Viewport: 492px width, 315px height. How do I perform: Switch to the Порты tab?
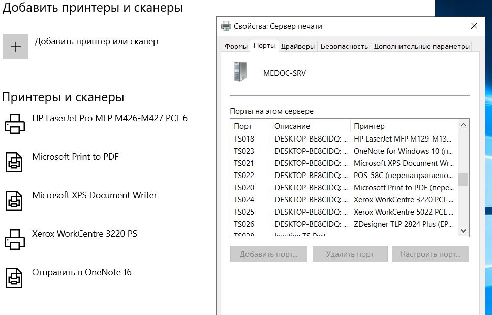click(x=264, y=46)
